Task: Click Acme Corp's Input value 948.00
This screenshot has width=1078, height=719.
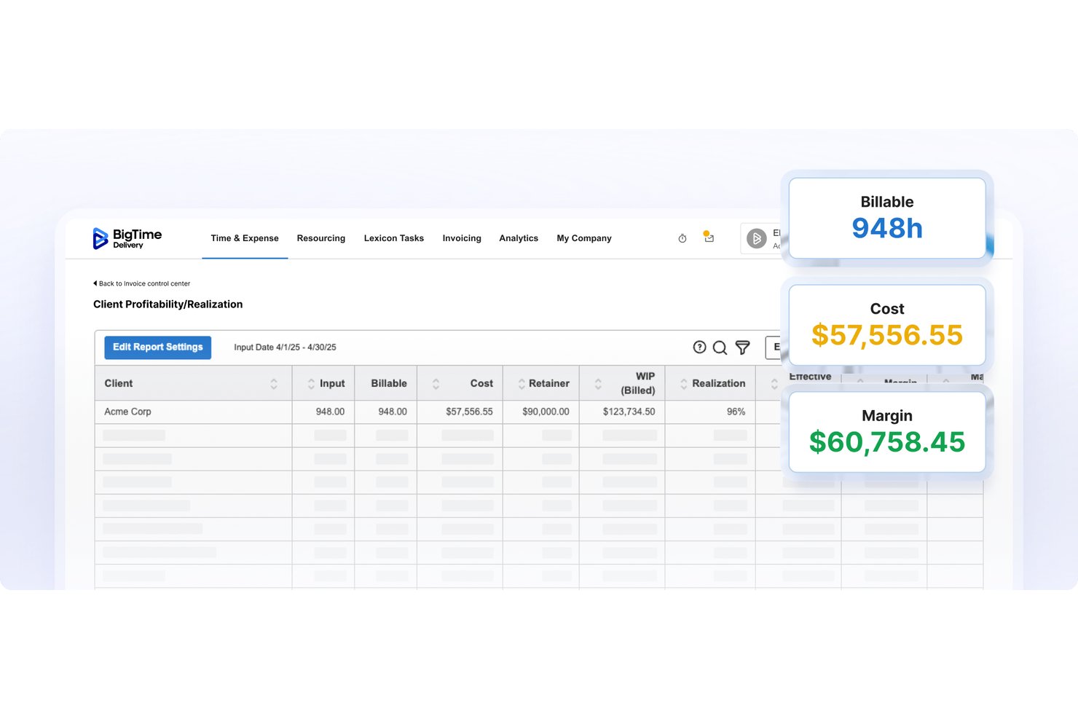Action: [330, 412]
